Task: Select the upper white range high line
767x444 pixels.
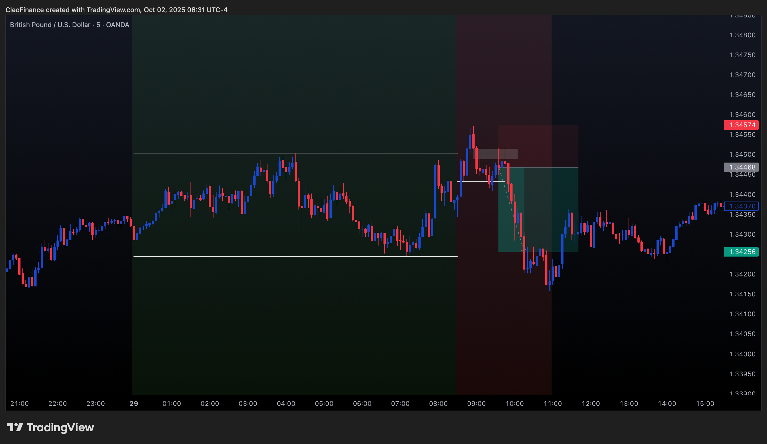Action: pos(295,153)
